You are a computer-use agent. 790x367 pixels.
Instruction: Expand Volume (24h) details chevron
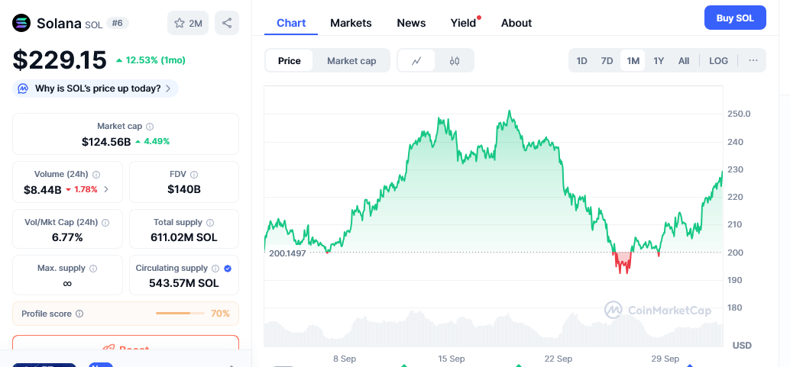[106, 189]
